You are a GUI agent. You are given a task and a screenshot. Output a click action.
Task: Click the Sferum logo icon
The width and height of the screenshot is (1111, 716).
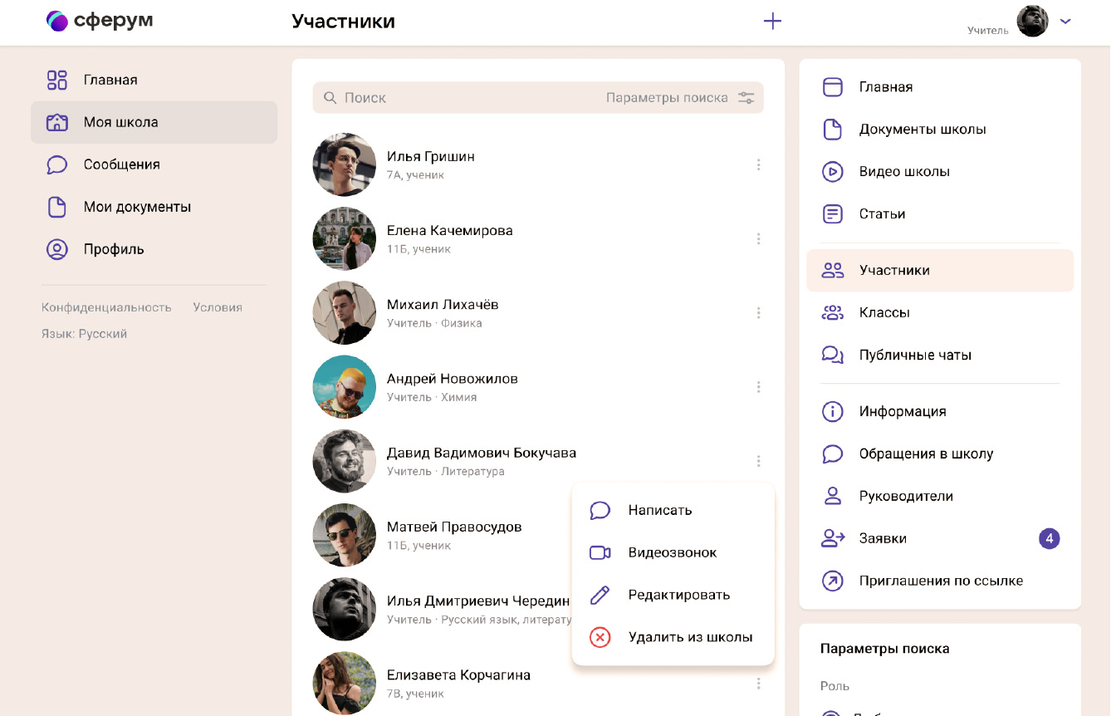57,21
